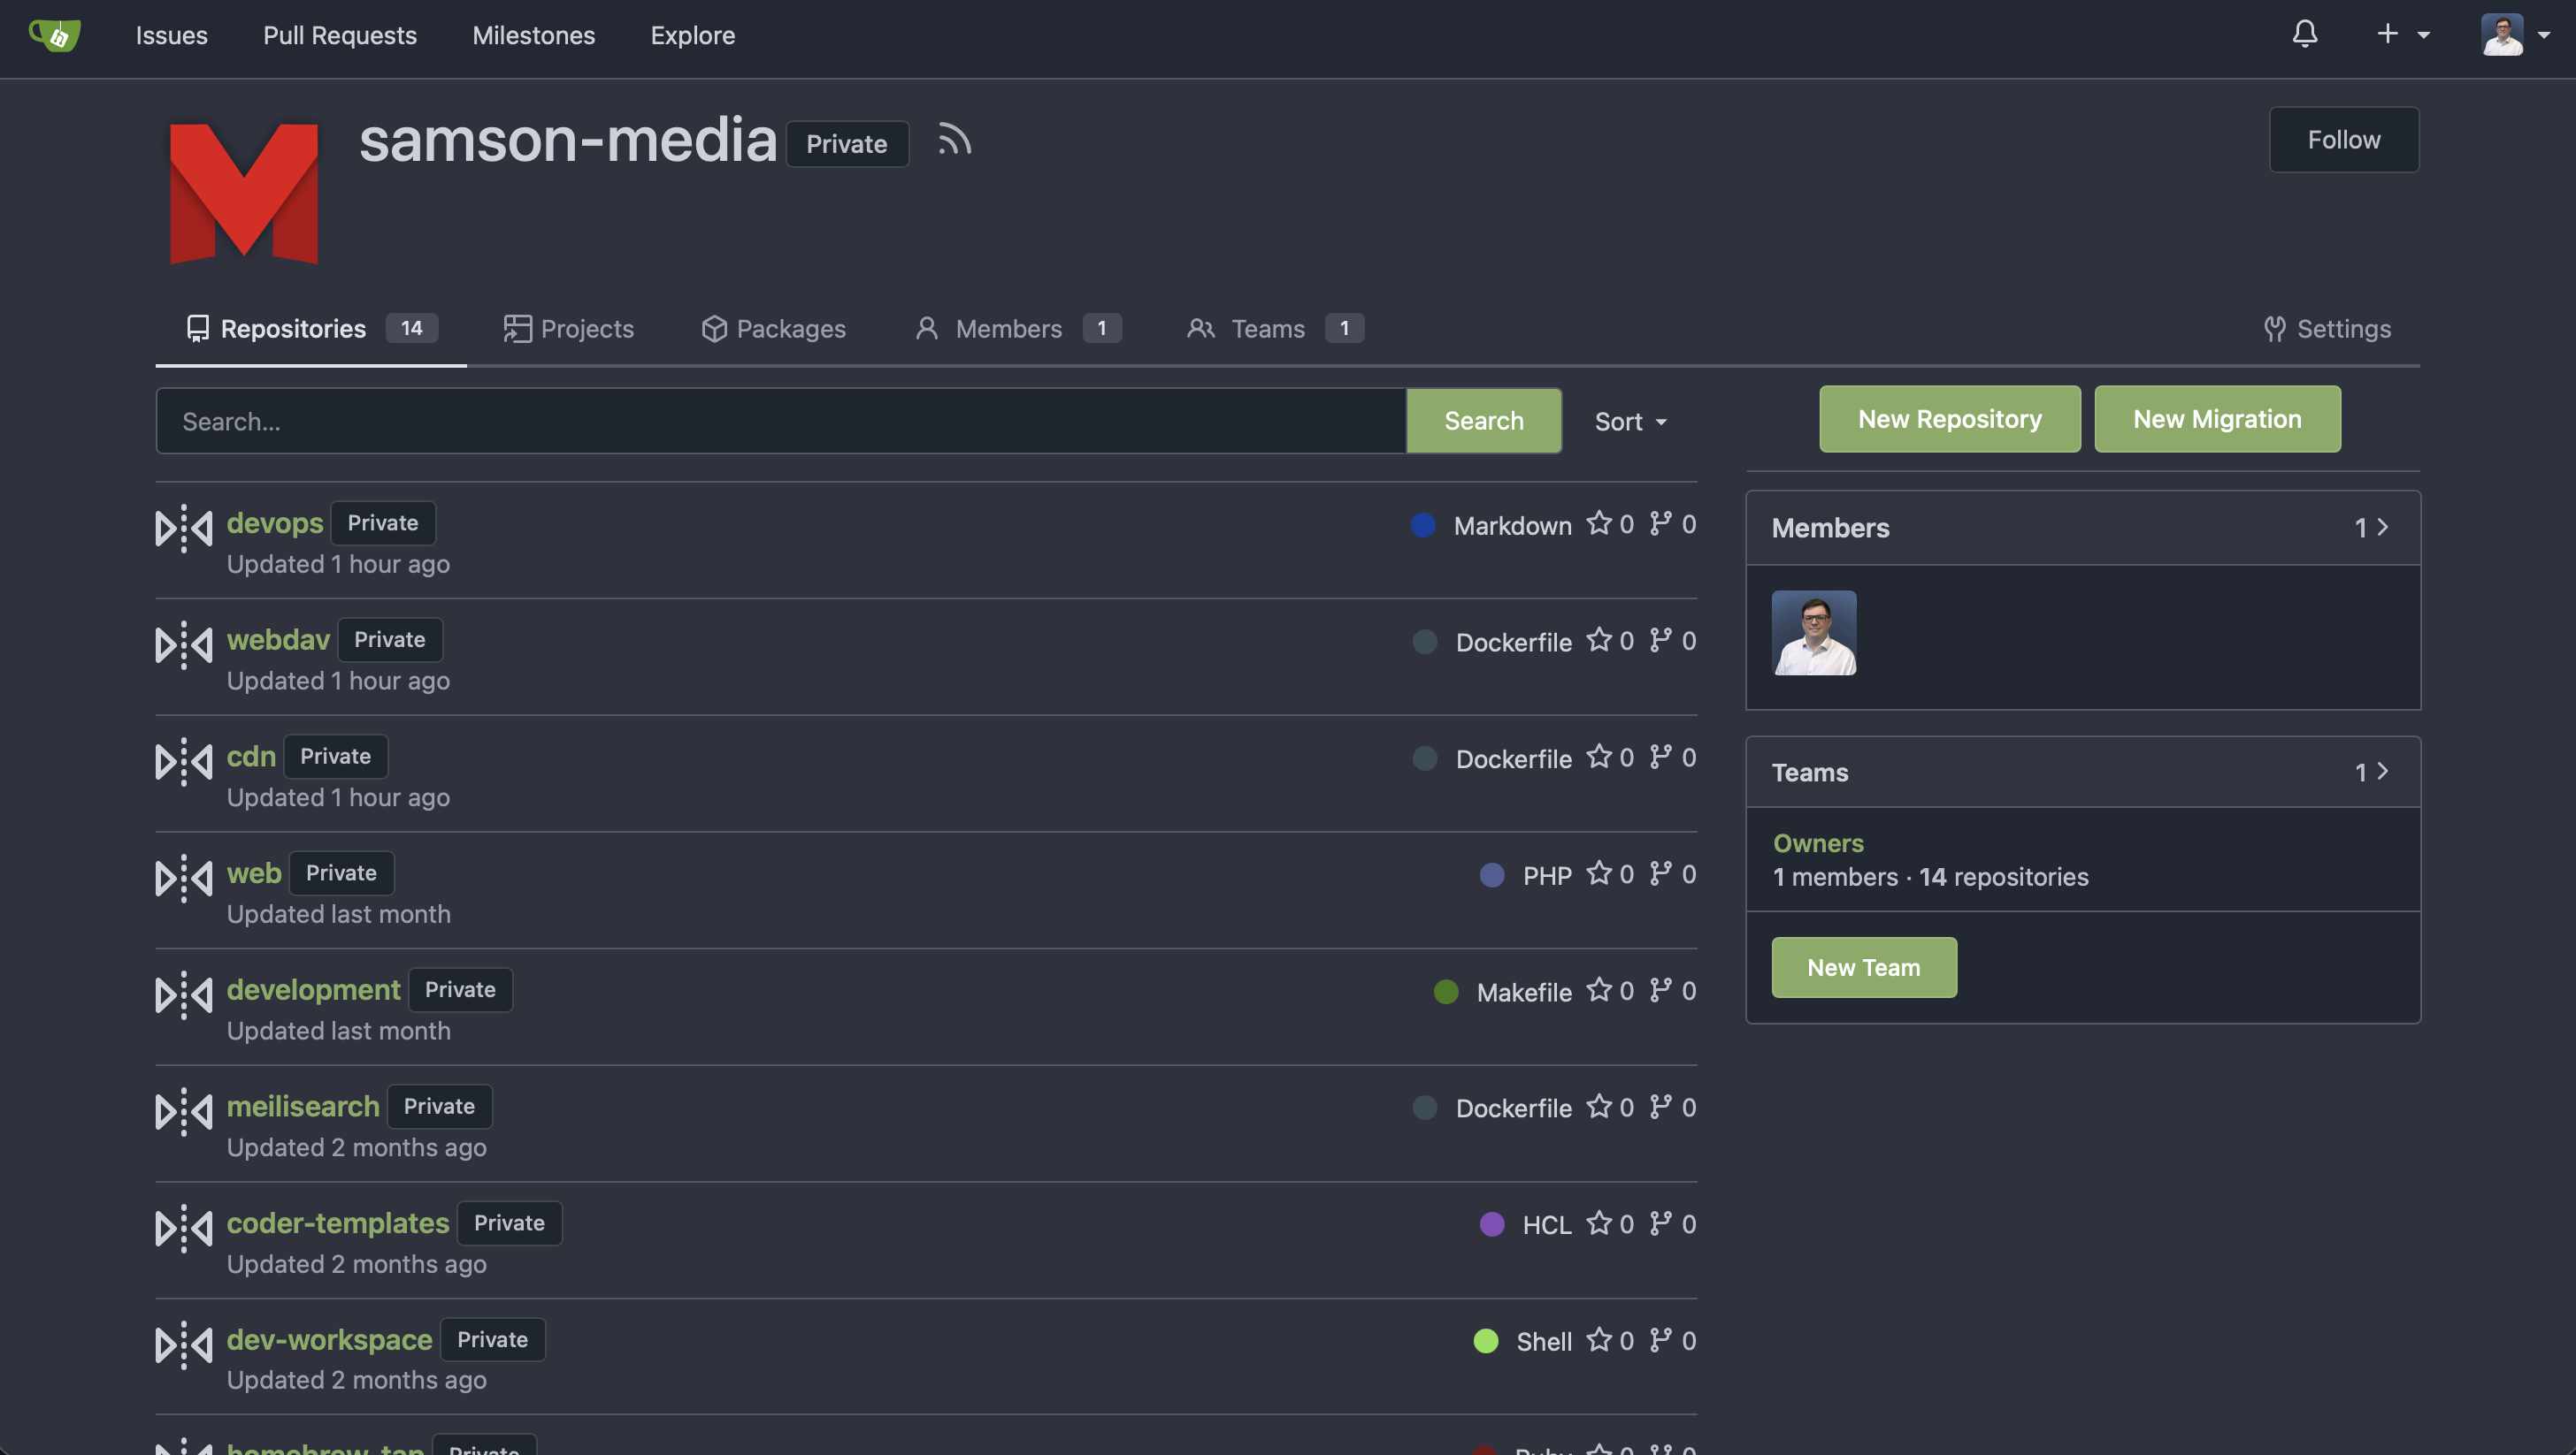Click '14 repositories' text under Owners

coord(2004,878)
